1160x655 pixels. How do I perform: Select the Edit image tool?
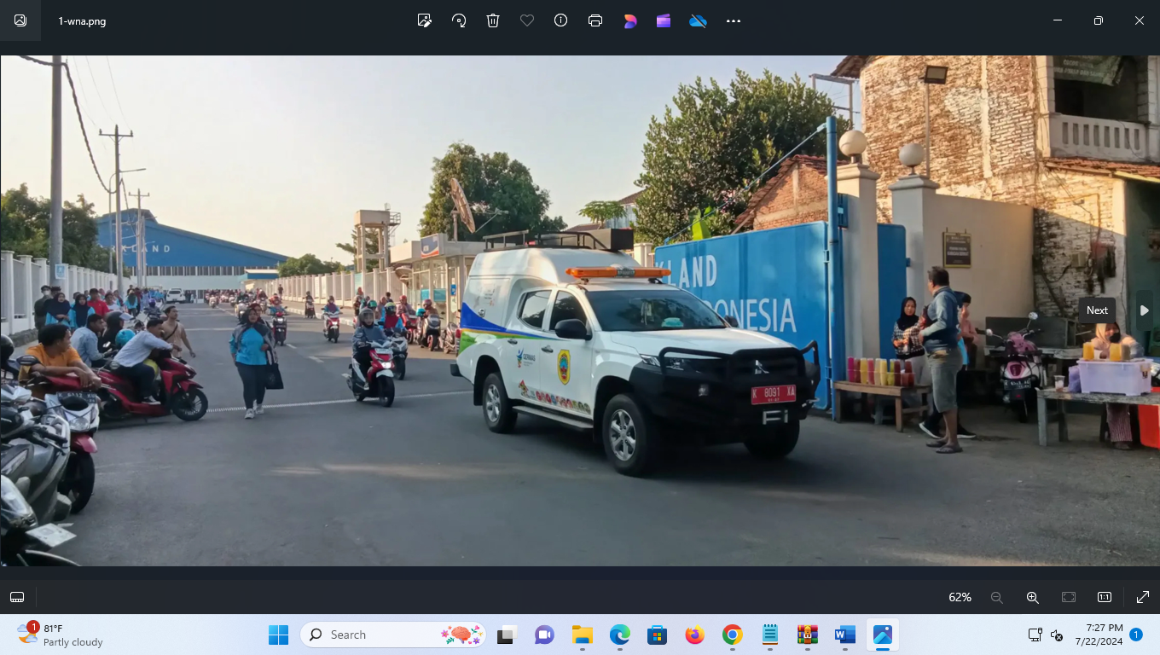coord(424,20)
